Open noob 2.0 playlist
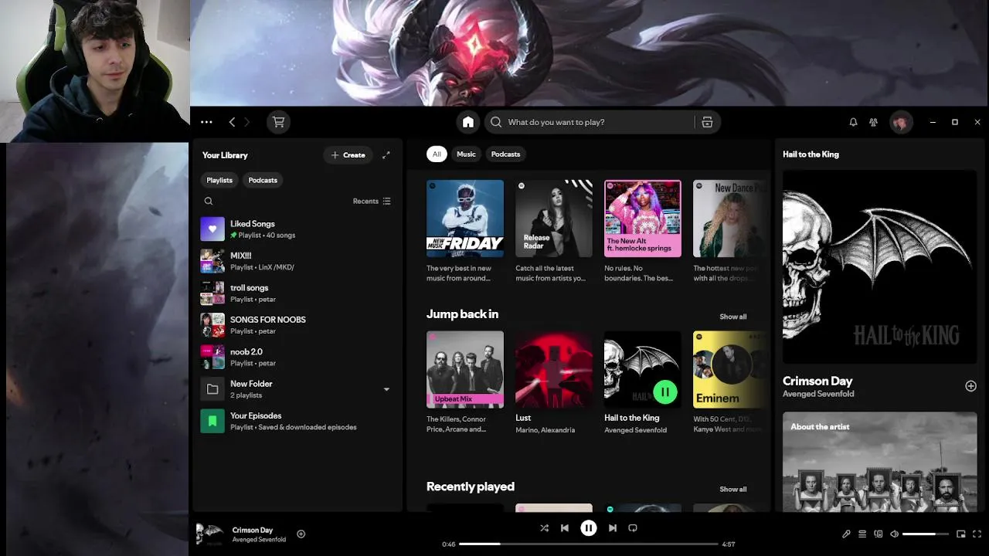The width and height of the screenshot is (989, 556). point(297,358)
